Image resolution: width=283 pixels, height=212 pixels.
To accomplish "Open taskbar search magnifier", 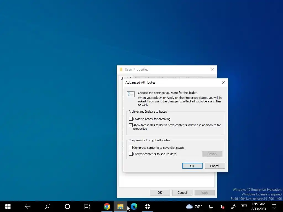I will (x=48, y=206).
